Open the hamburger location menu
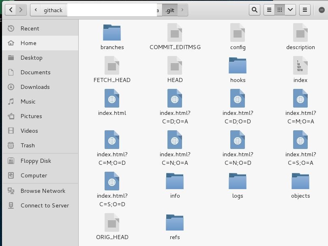This screenshot has height=246, width=328. point(305,10)
